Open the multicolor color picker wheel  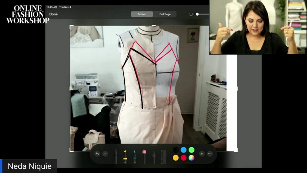[192, 158]
